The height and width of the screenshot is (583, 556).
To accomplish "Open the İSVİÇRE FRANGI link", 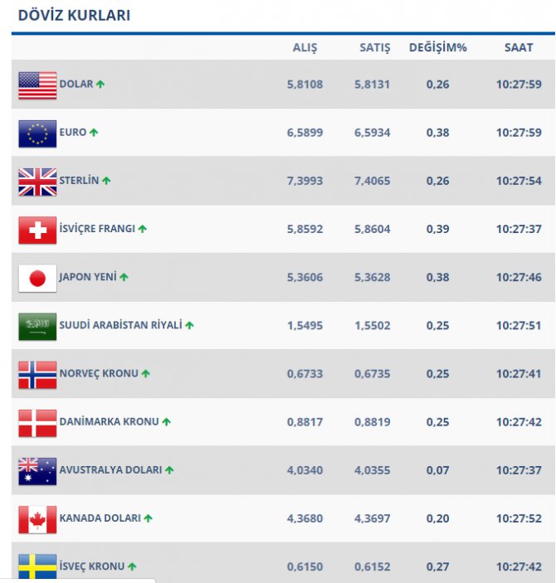I will (x=97, y=229).
